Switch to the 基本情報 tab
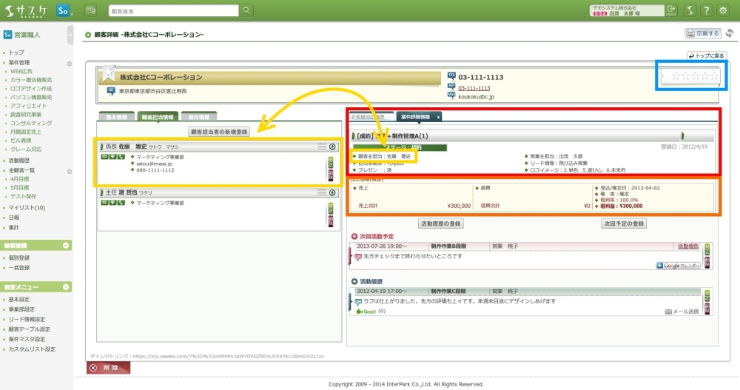Image resolution: width=740 pixels, height=390 pixels. pos(115,117)
